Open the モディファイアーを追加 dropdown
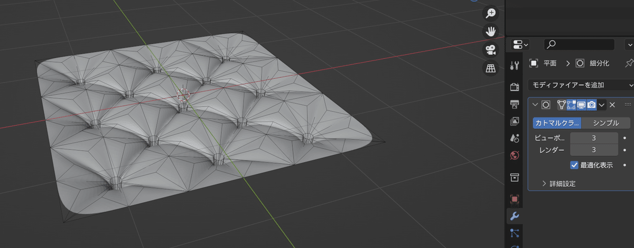This screenshot has width=634, height=248. pyautogui.click(x=581, y=85)
